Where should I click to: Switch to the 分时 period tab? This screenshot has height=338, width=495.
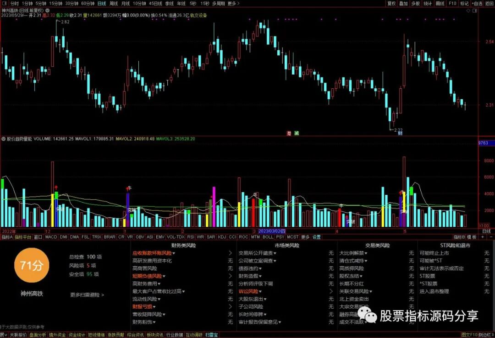pyautogui.click(x=15, y=4)
